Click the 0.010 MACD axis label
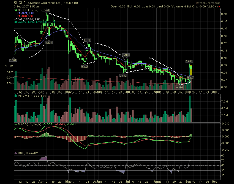 click(225, 123)
